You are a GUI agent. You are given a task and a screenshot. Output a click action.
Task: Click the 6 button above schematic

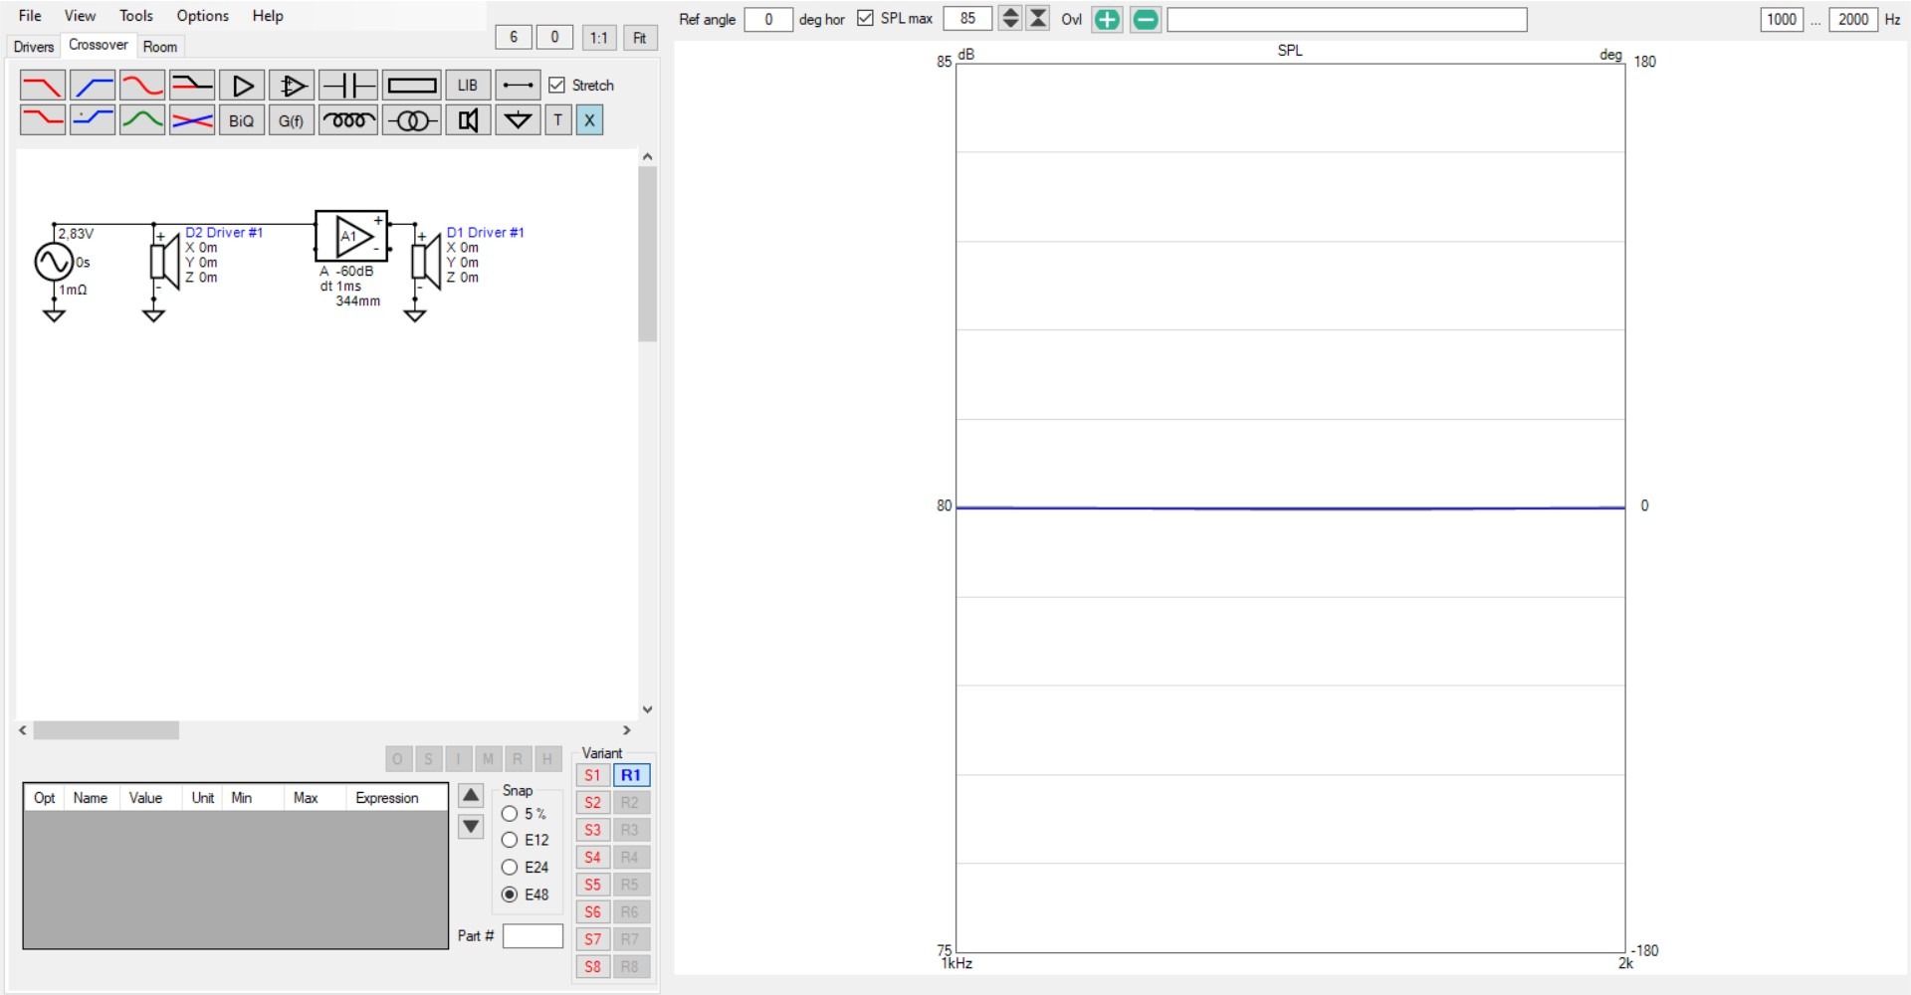[x=514, y=38]
